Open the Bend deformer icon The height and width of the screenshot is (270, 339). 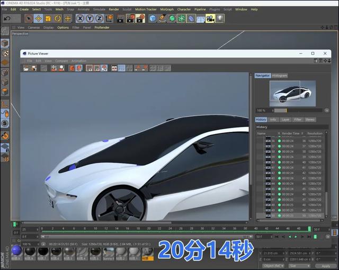pos(191,19)
